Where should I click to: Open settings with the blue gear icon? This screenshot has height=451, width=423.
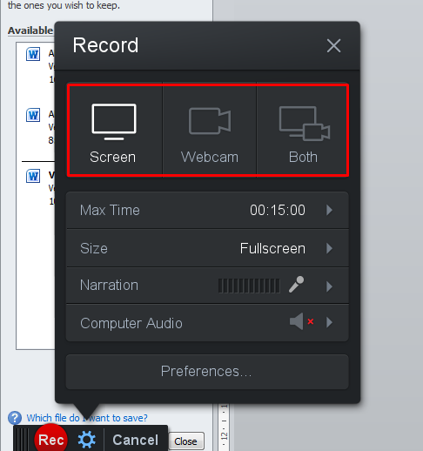[86, 440]
